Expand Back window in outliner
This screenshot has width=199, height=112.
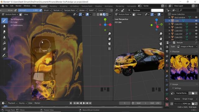click(x=169, y=17)
